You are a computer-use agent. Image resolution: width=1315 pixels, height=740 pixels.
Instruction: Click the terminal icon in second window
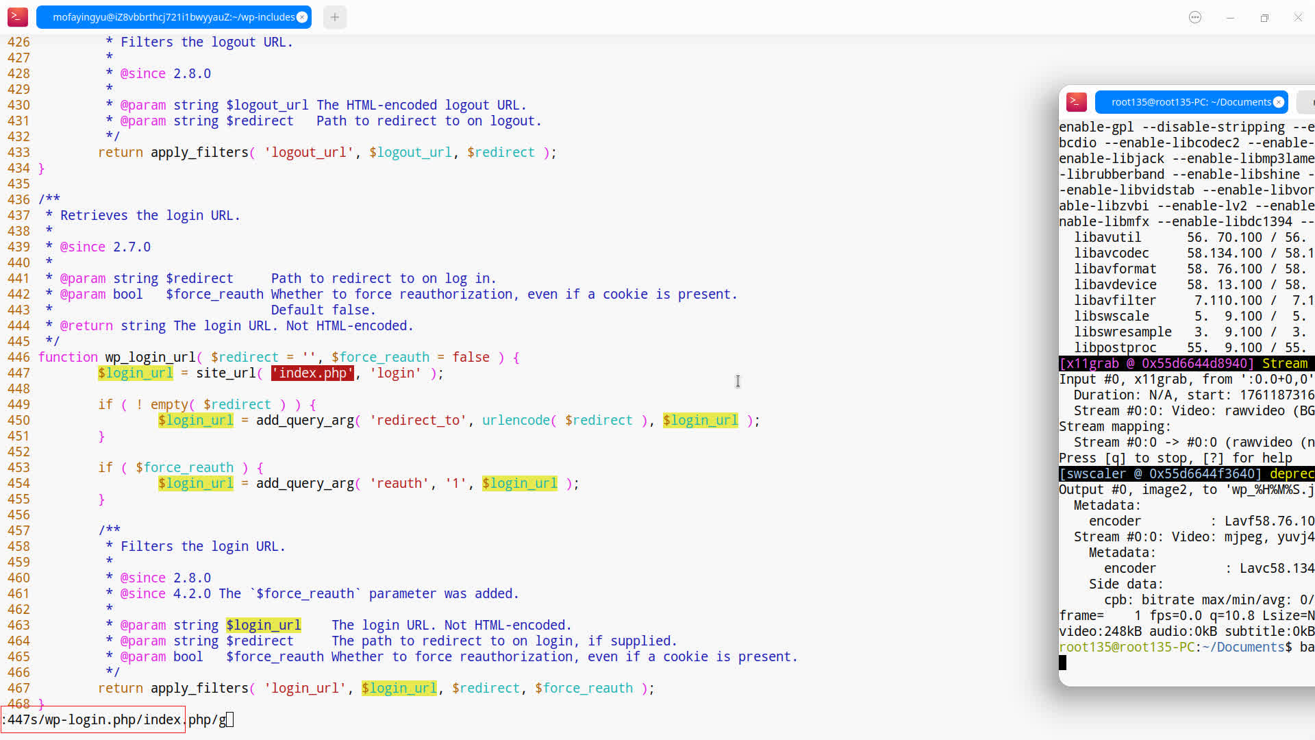[1076, 102]
